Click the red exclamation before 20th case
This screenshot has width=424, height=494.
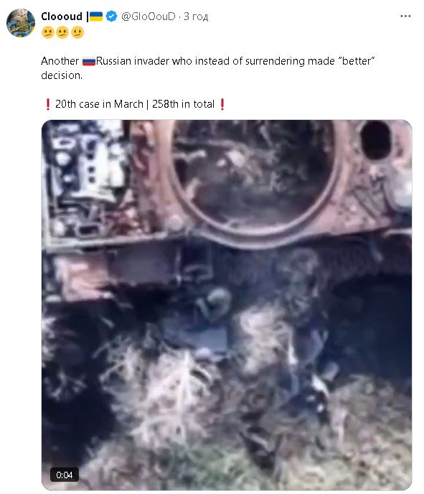(x=48, y=104)
